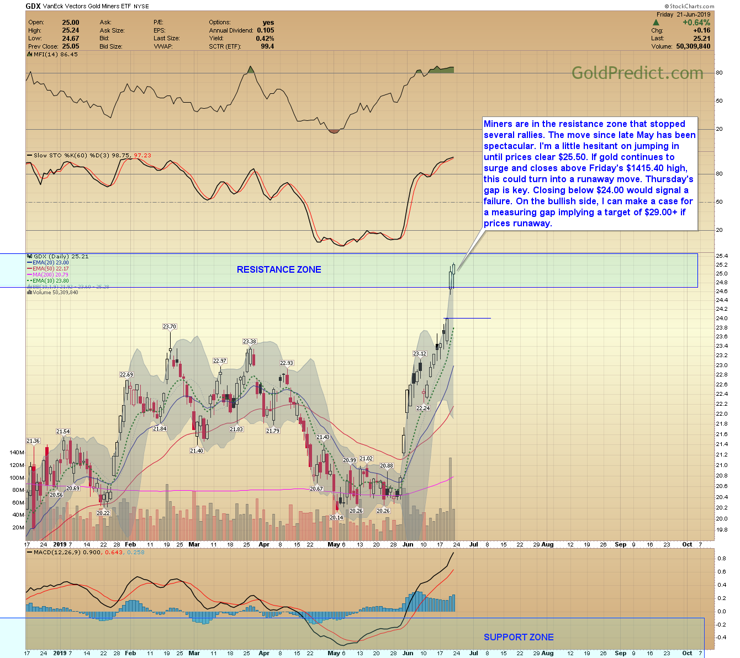Screen dimensions: 740x658
Task: Click the "22.97" price label
Action: tap(220, 361)
